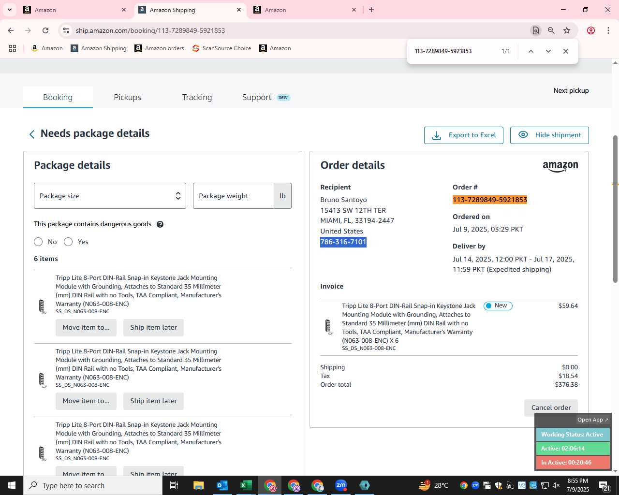Viewport: 619px width, 495px height.
Task: Open Task View on the taskbar
Action: point(174,485)
